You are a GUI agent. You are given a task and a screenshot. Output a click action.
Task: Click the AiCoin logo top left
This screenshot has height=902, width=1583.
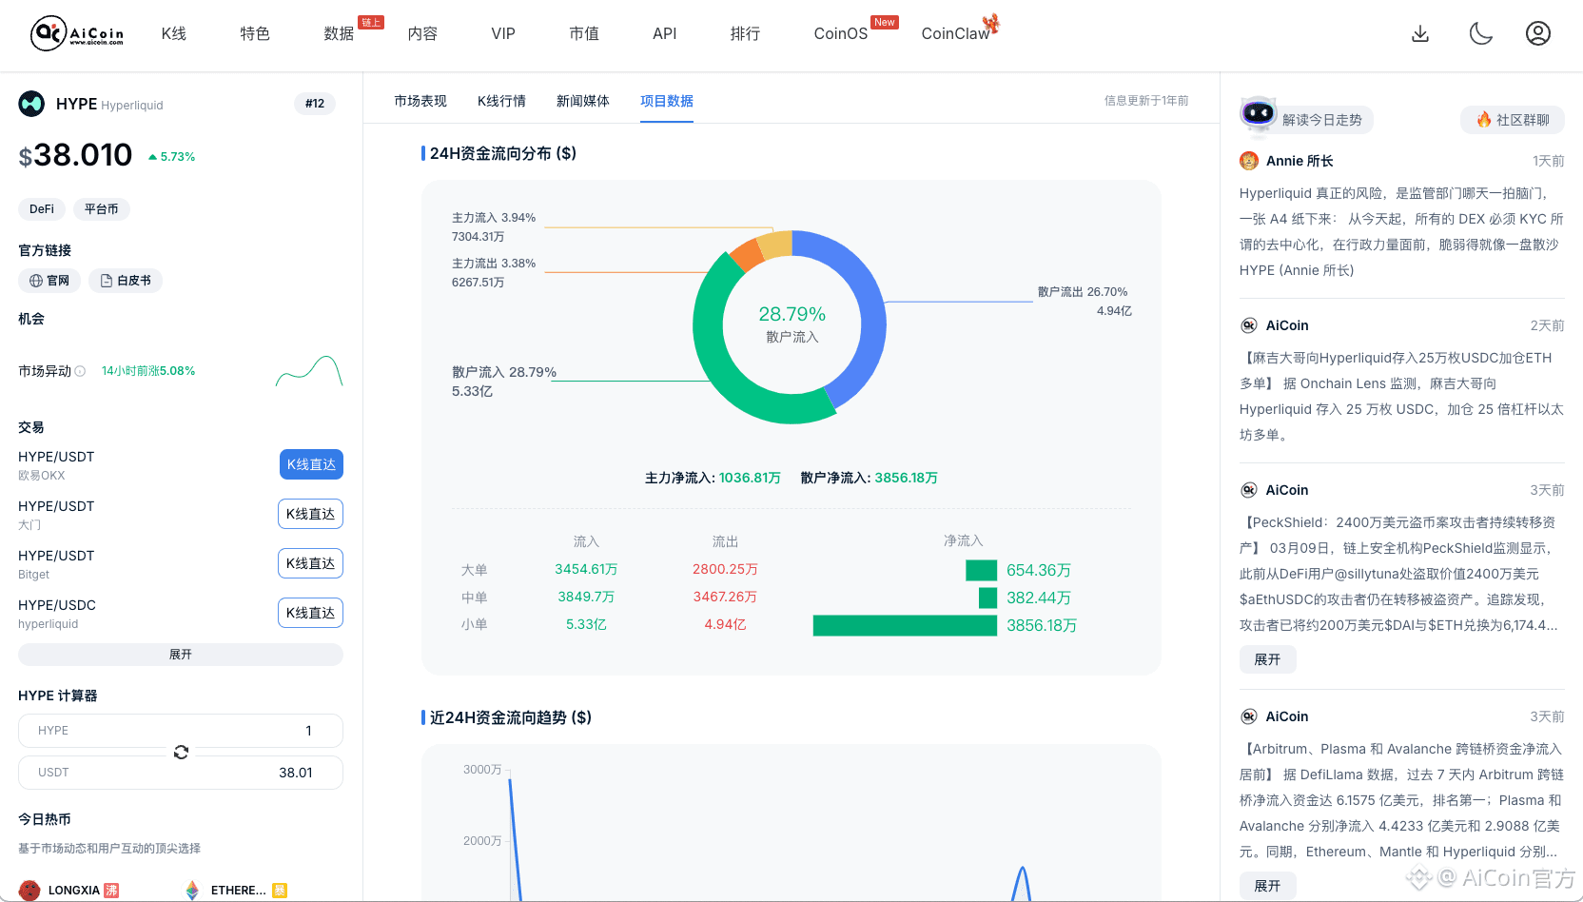click(46, 33)
